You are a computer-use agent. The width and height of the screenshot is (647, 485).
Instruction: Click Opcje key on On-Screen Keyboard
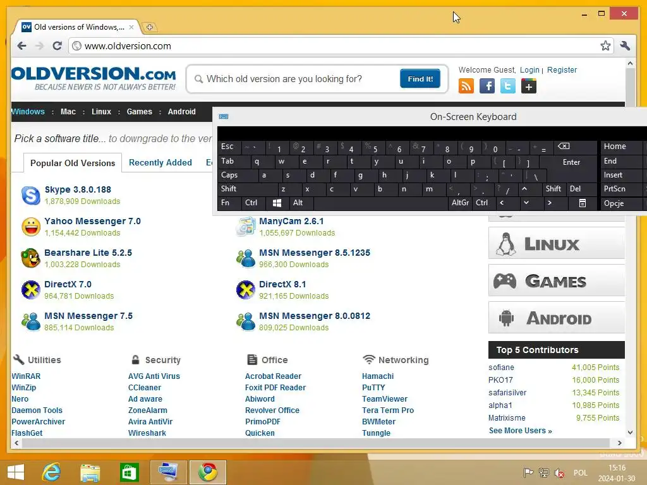[x=622, y=203]
